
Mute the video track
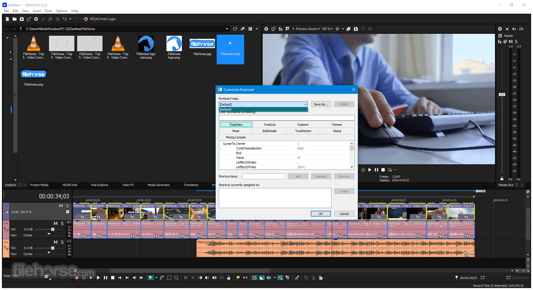click(x=61, y=206)
